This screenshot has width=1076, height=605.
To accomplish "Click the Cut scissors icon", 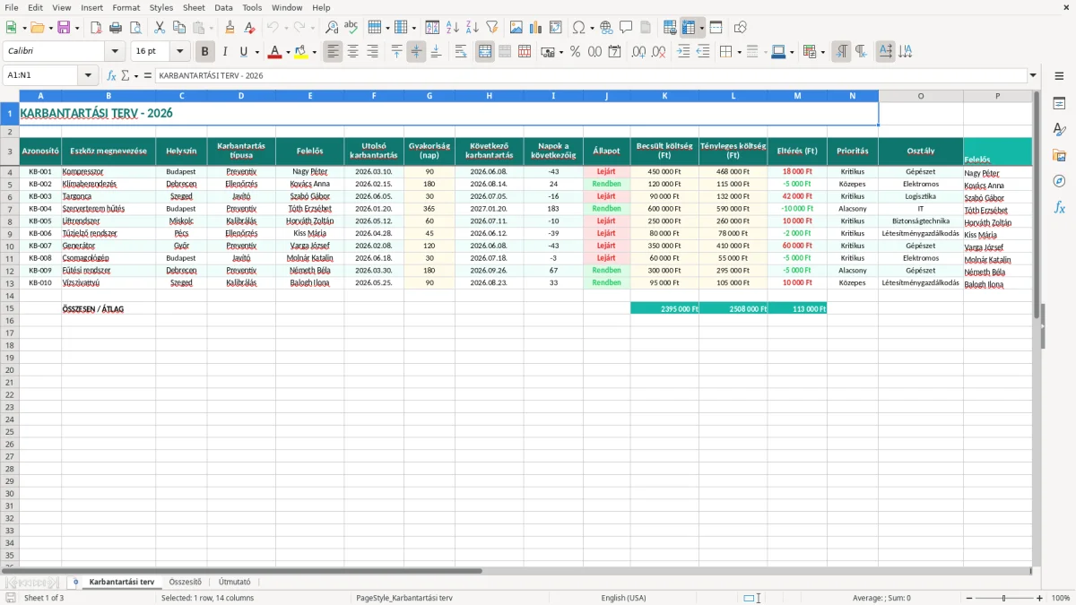I will 160,28.
